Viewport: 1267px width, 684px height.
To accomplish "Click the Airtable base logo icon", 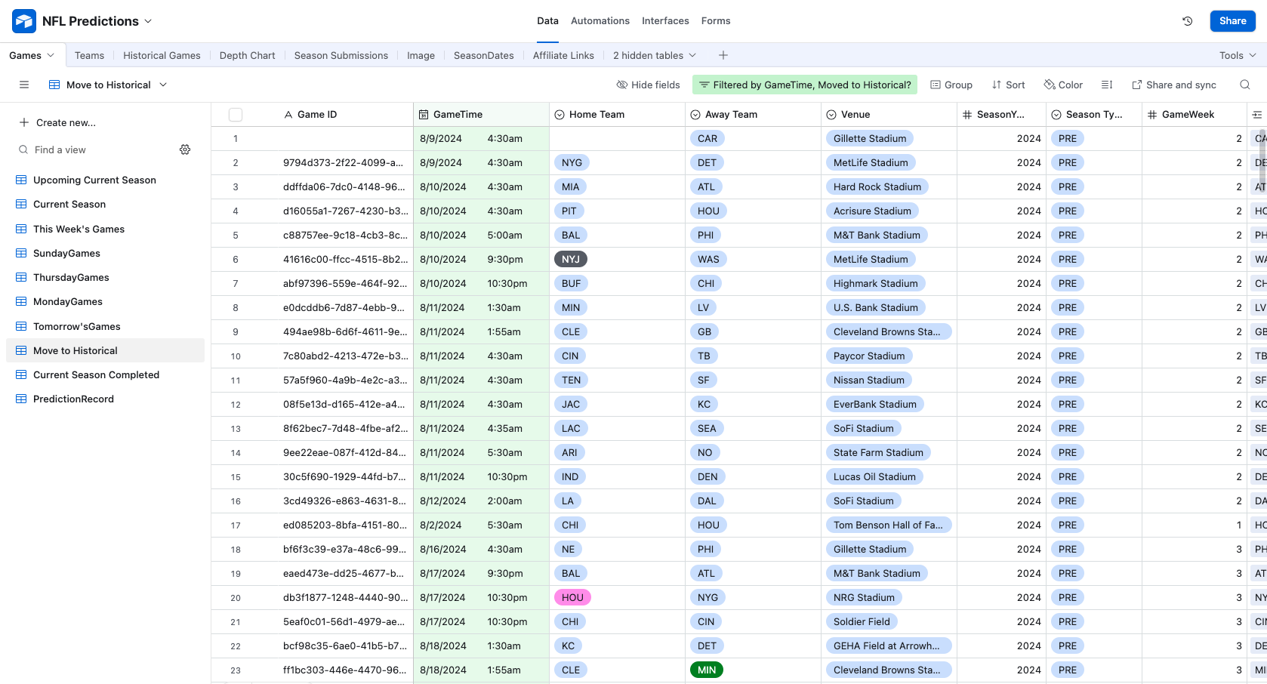I will pos(24,21).
